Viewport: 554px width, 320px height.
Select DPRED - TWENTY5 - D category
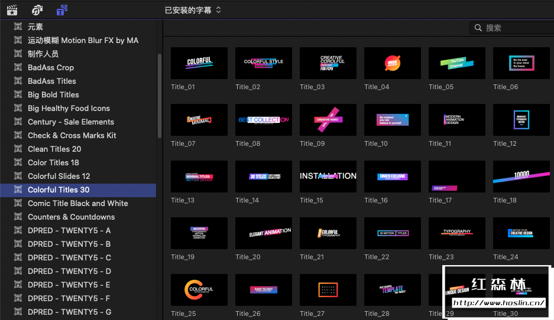[x=78, y=272]
